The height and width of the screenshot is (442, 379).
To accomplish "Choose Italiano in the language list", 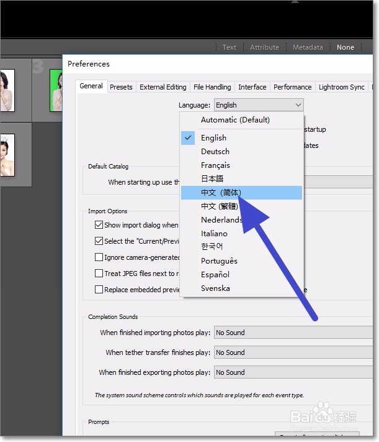I will point(241,233).
